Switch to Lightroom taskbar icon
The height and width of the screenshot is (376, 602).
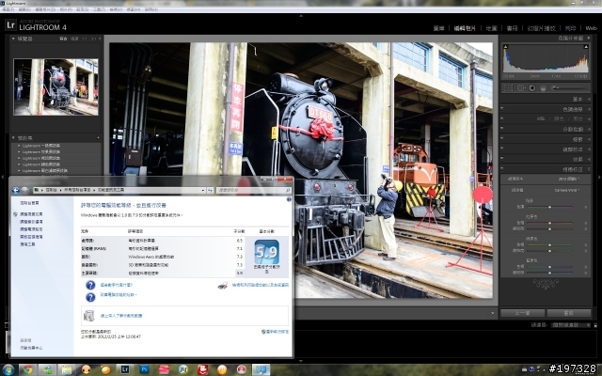125,369
